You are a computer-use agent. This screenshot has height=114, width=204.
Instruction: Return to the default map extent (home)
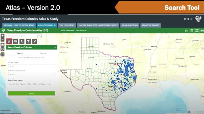click(x=3, y=45)
